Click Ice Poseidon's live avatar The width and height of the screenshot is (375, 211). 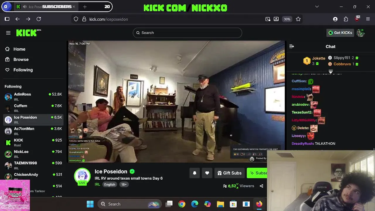pos(82,176)
